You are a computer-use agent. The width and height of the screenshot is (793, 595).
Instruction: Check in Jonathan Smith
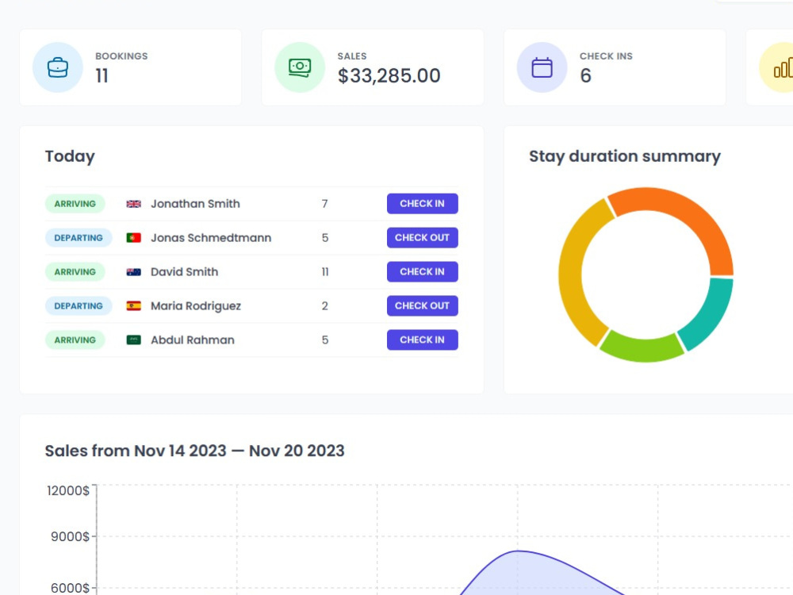pyautogui.click(x=423, y=203)
